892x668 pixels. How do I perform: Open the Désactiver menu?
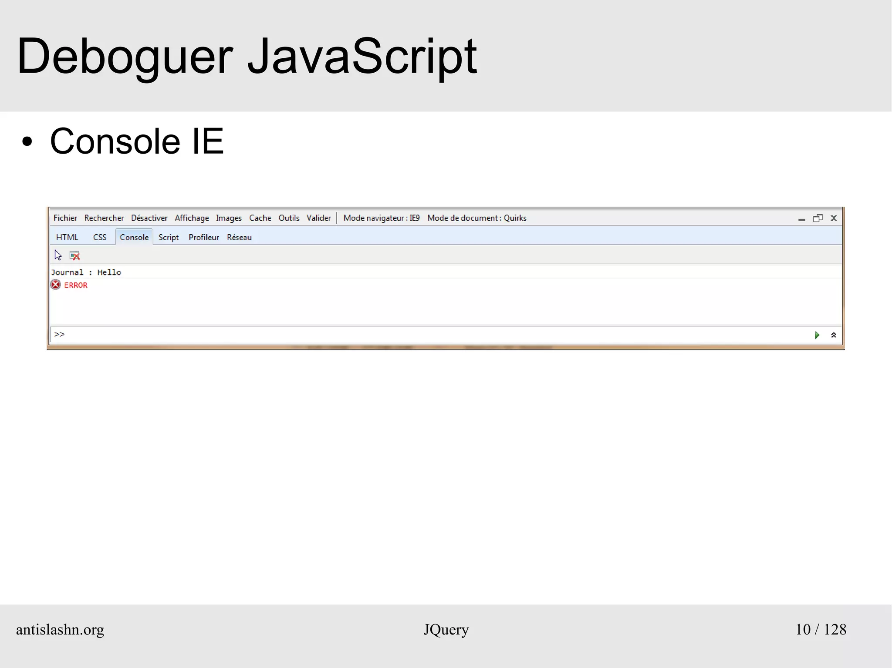pyautogui.click(x=149, y=218)
